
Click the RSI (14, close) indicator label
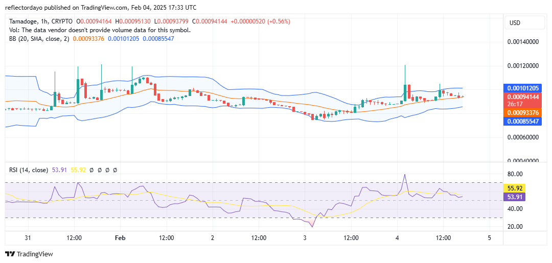29,170
